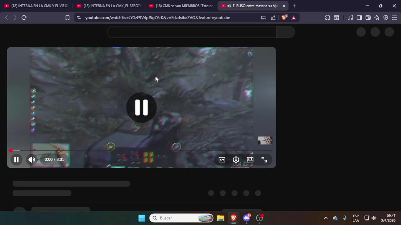This screenshot has height=225, width=401.
Task: Pause the video with the control bar button
Action: tap(16, 160)
